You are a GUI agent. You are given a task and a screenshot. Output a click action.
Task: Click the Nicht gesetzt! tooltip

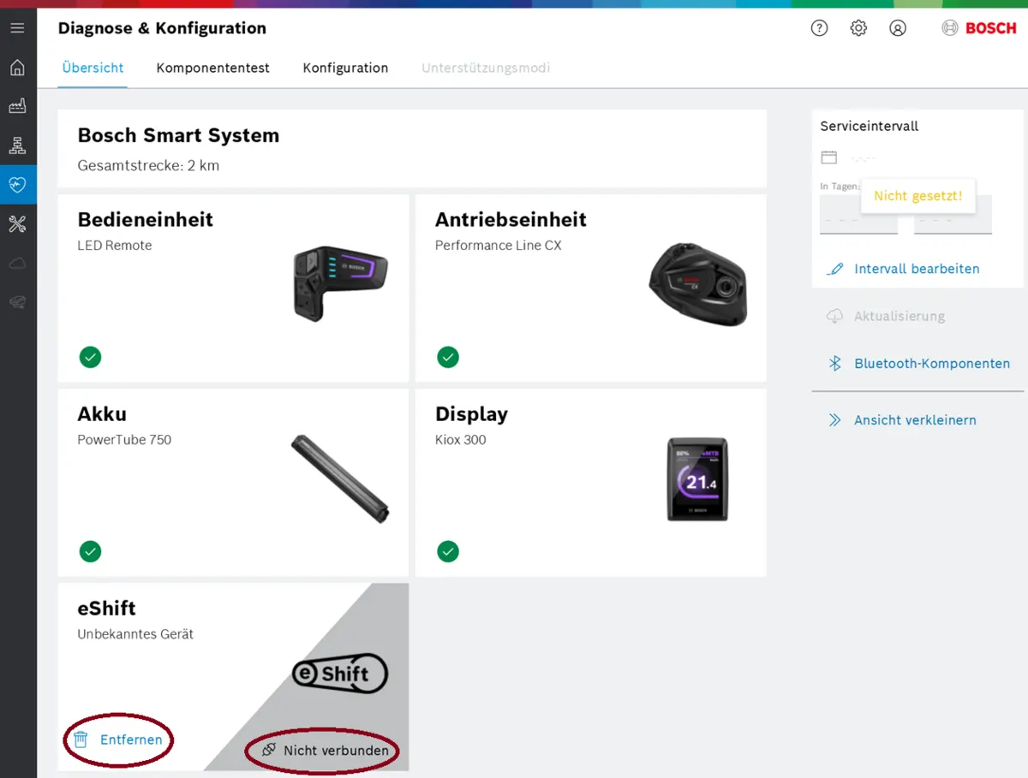(x=917, y=196)
